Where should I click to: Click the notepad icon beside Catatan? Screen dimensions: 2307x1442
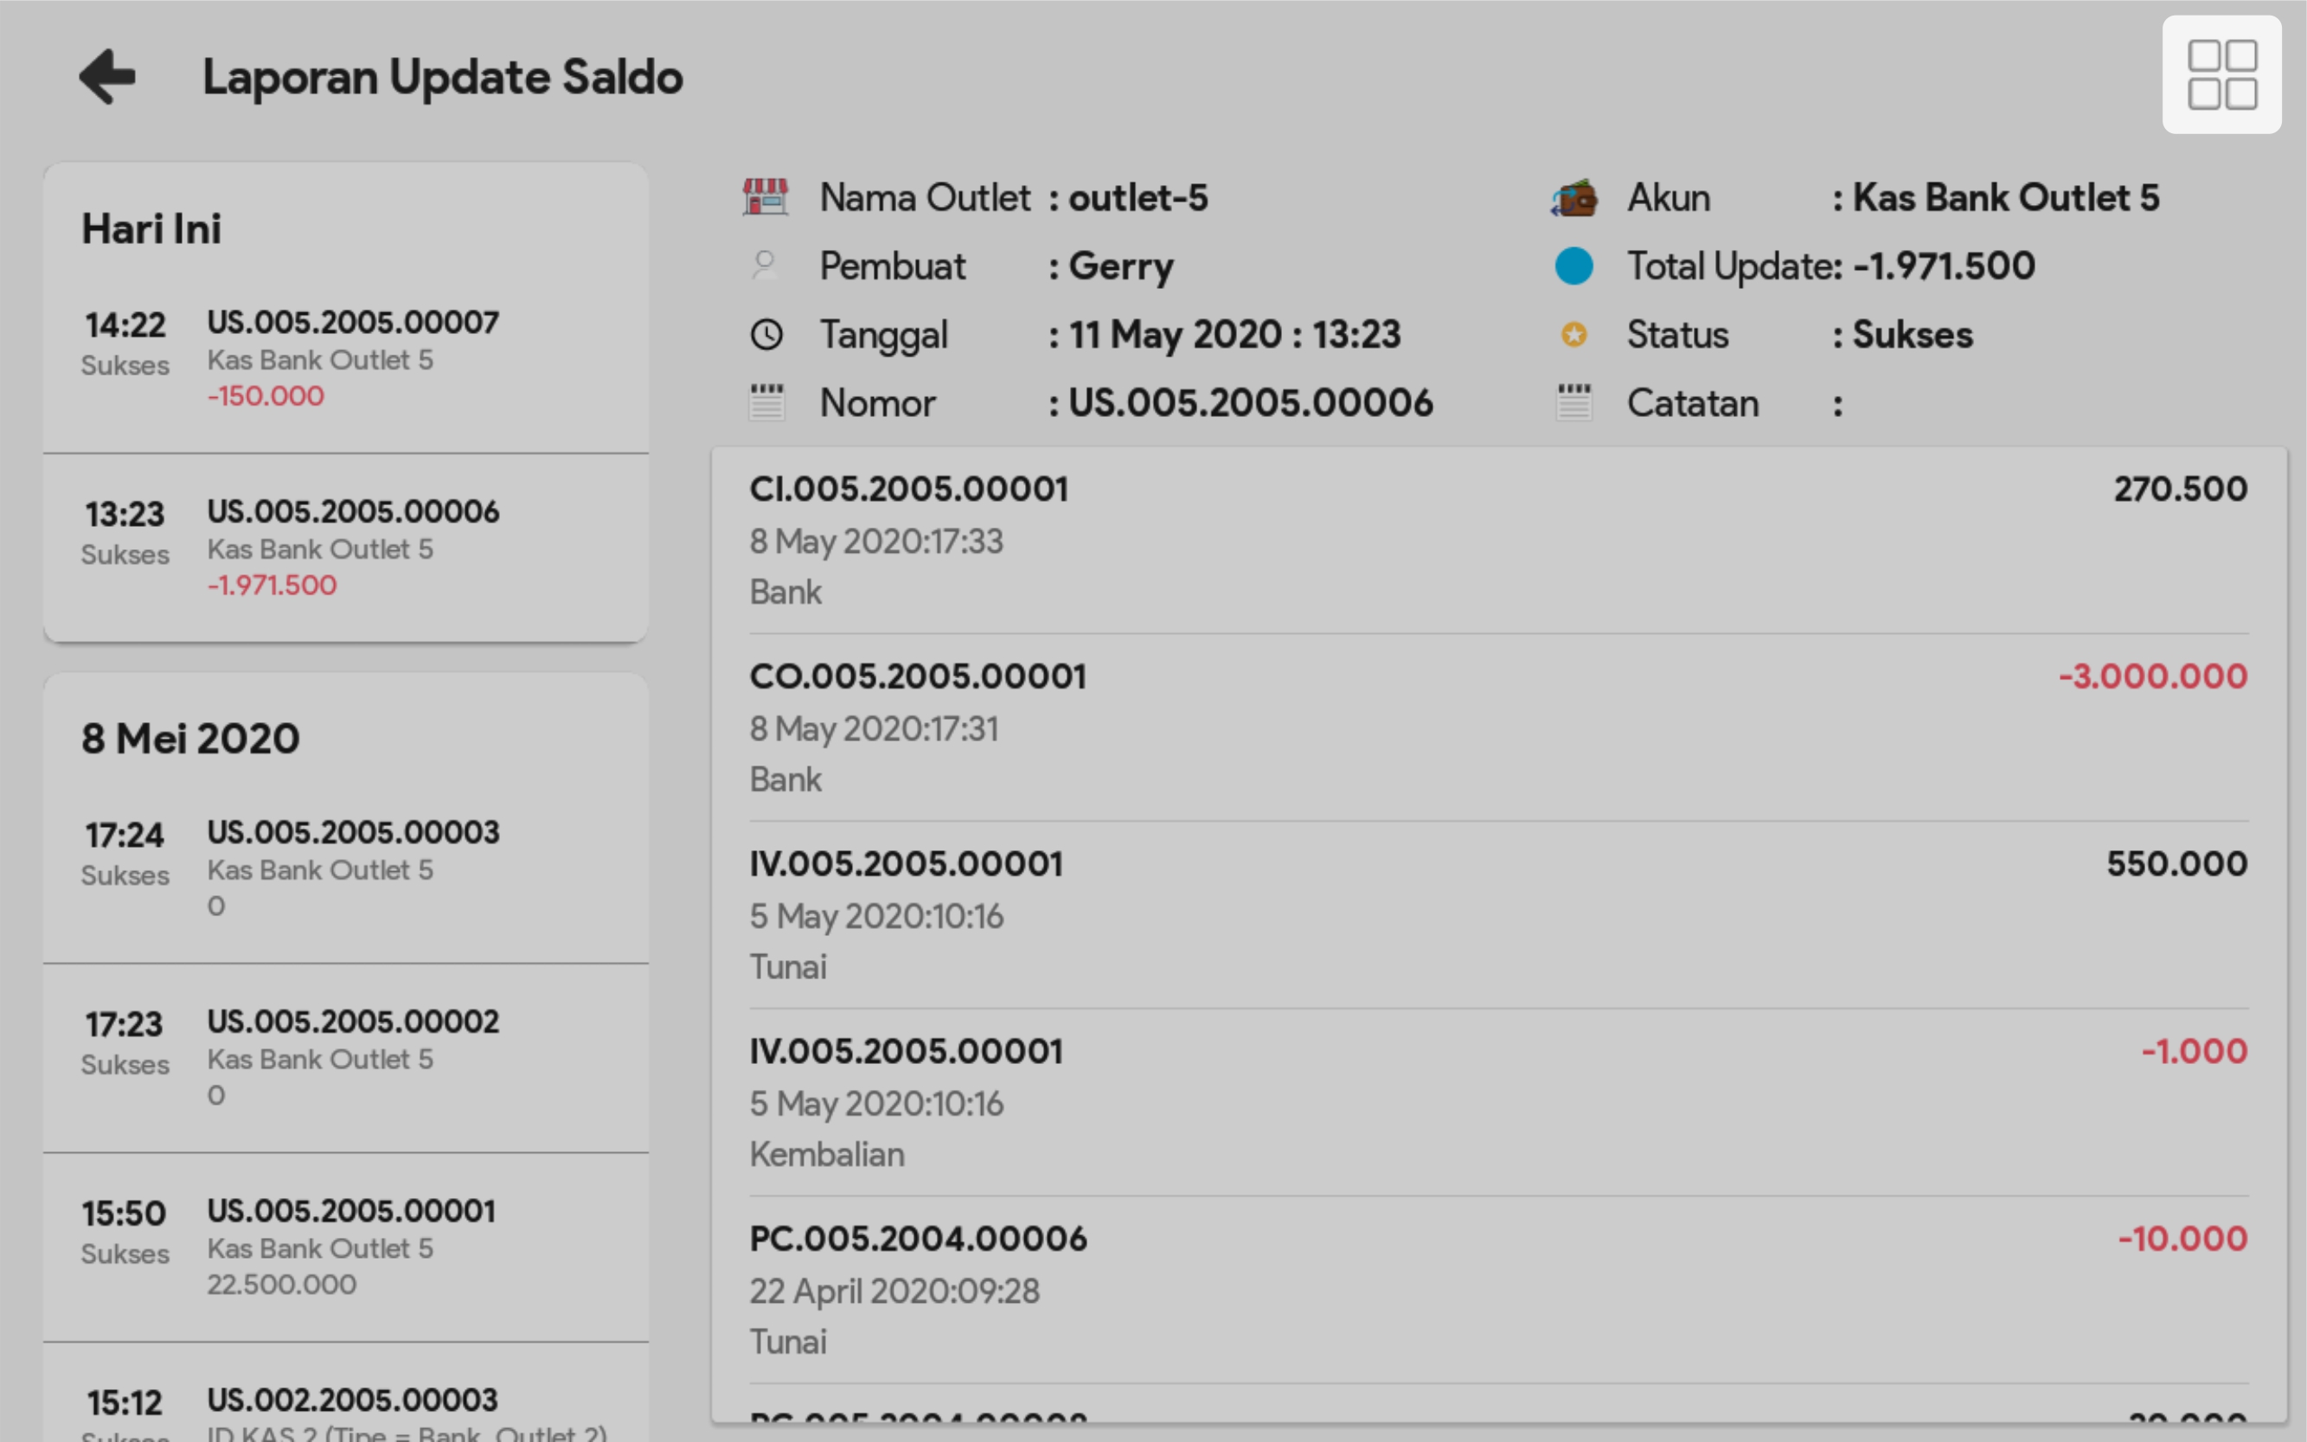[x=1573, y=402]
